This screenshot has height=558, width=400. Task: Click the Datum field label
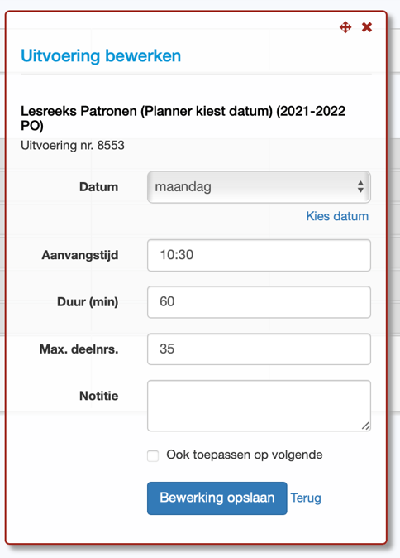tap(98, 187)
